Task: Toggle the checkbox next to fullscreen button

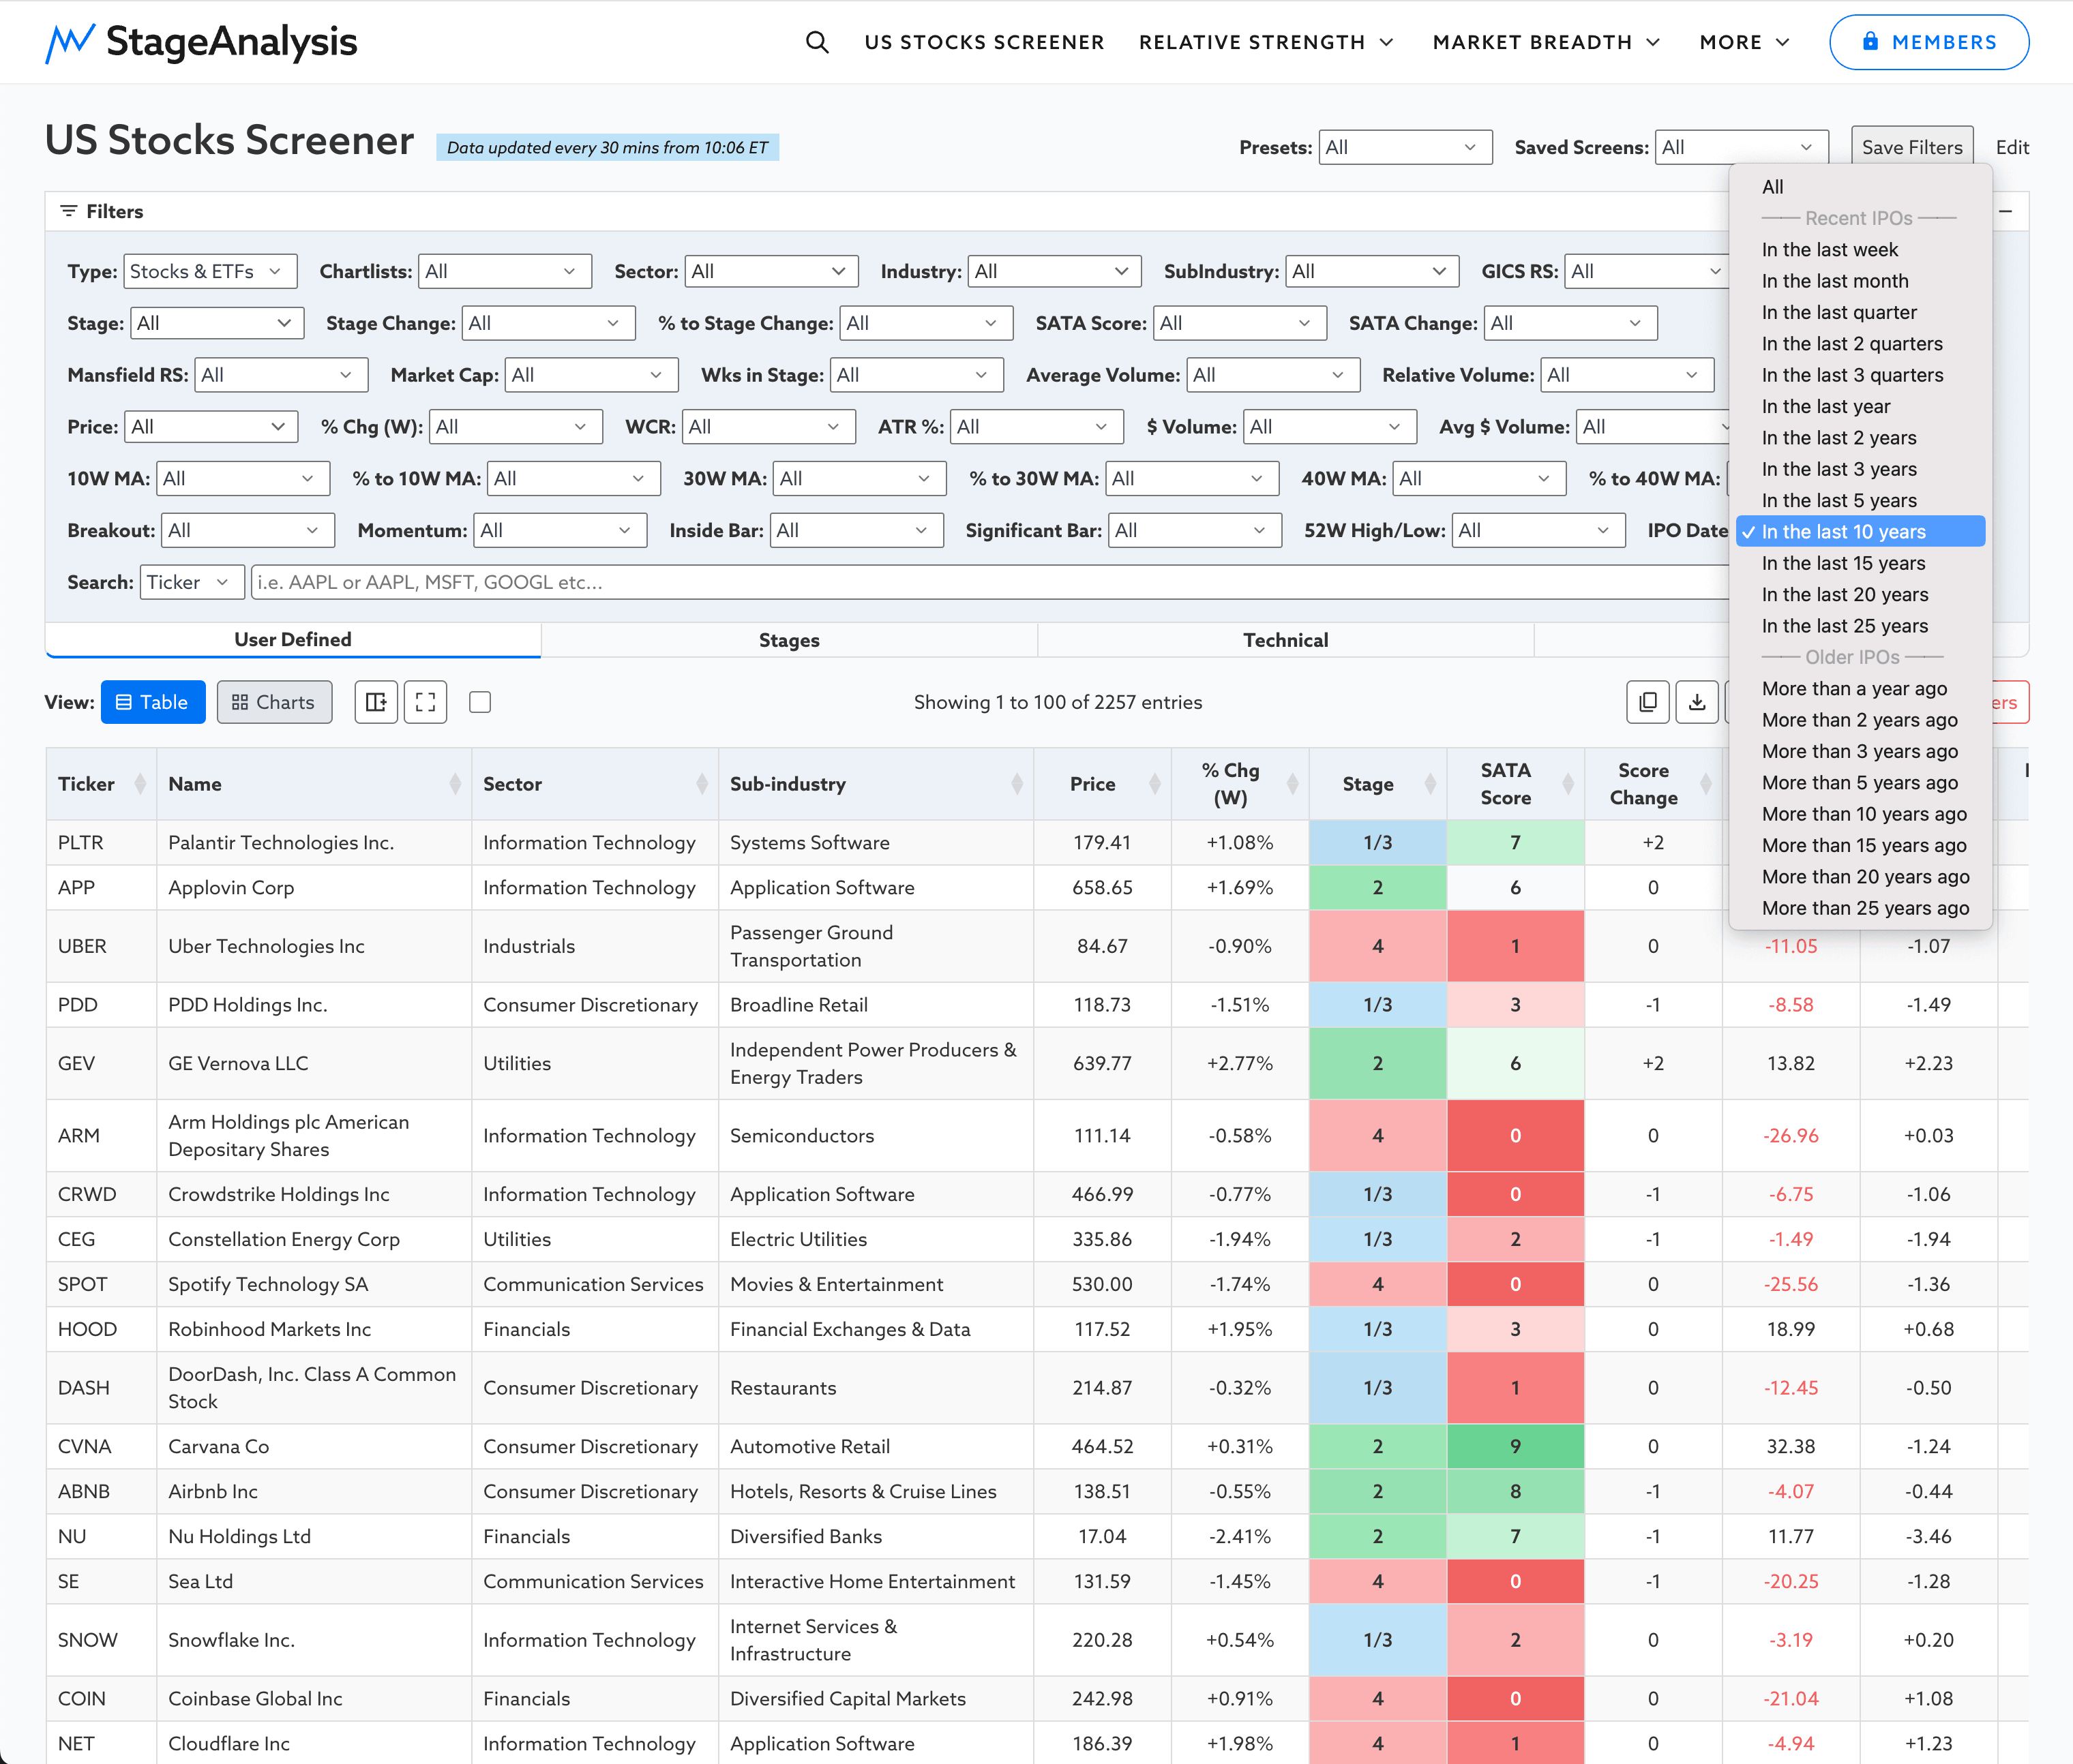Action: click(480, 702)
